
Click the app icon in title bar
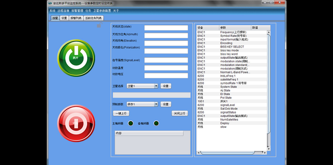(x=50, y=3)
